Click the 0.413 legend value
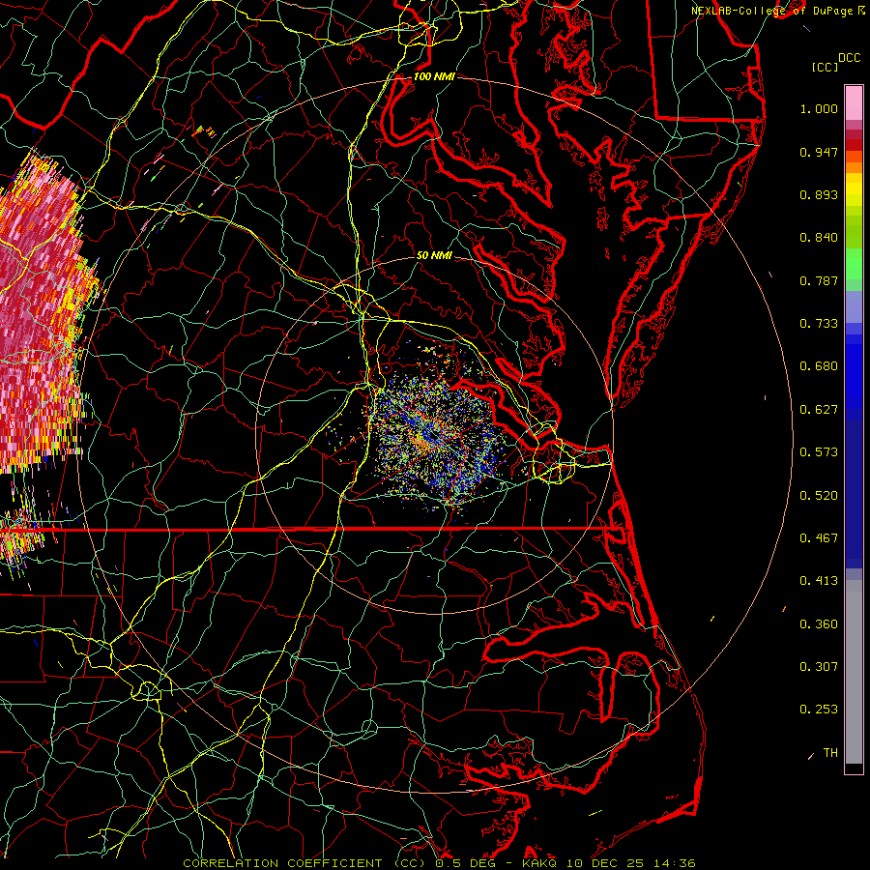The width and height of the screenshot is (870, 870). (x=819, y=581)
